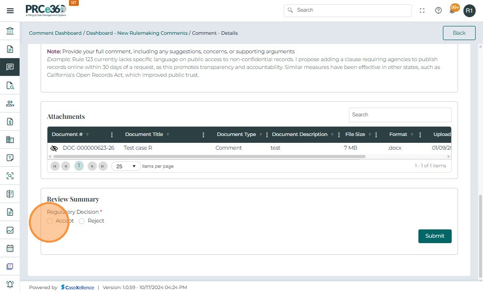483x293 pixels.
Task: Open the chart image sidebar icon
Action: 10,230
